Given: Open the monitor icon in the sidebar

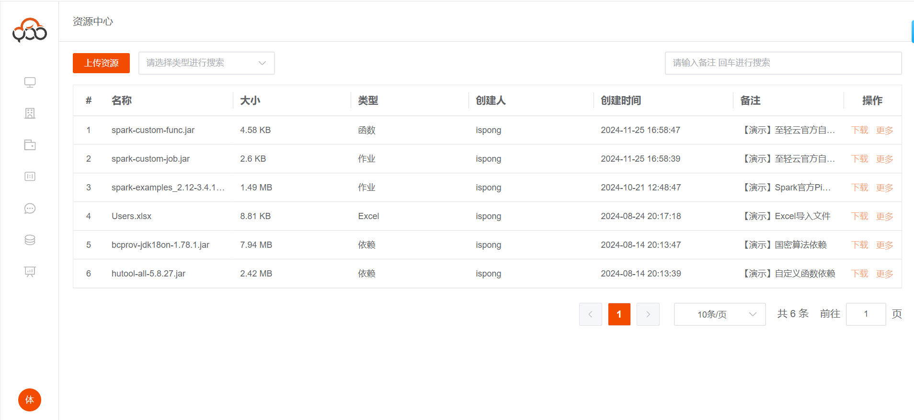Looking at the screenshot, I should (x=30, y=82).
